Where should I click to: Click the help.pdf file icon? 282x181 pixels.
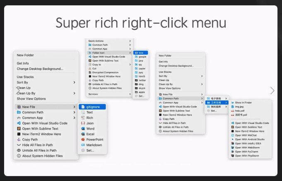[233, 111]
